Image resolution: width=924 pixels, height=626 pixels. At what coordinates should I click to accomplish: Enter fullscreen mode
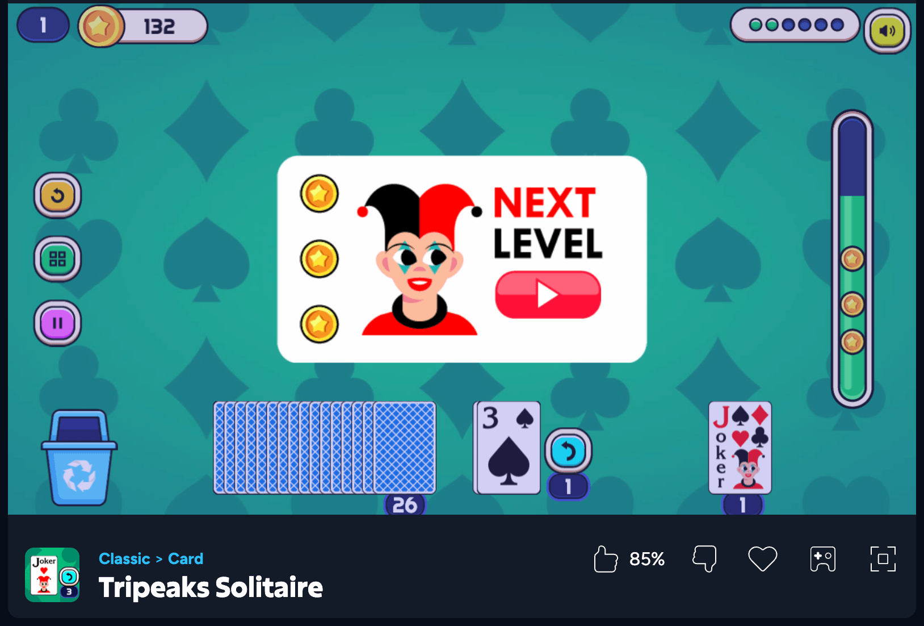point(883,559)
